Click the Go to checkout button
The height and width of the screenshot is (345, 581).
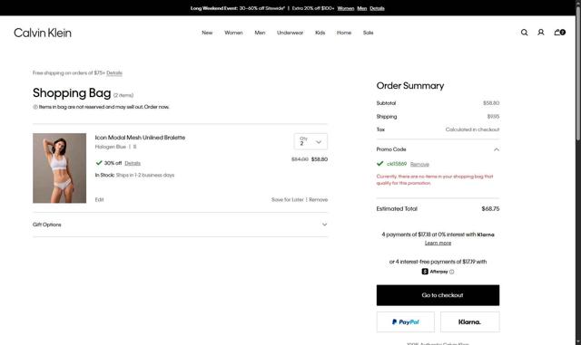click(x=438, y=295)
